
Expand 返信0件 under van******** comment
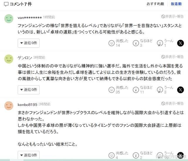pyautogui.click(x=29, y=43)
